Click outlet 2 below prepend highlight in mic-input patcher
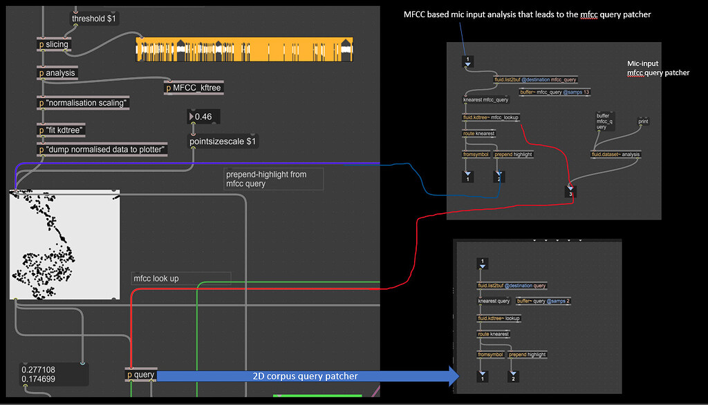The height and width of the screenshot is (405, 708). (500, 177)
